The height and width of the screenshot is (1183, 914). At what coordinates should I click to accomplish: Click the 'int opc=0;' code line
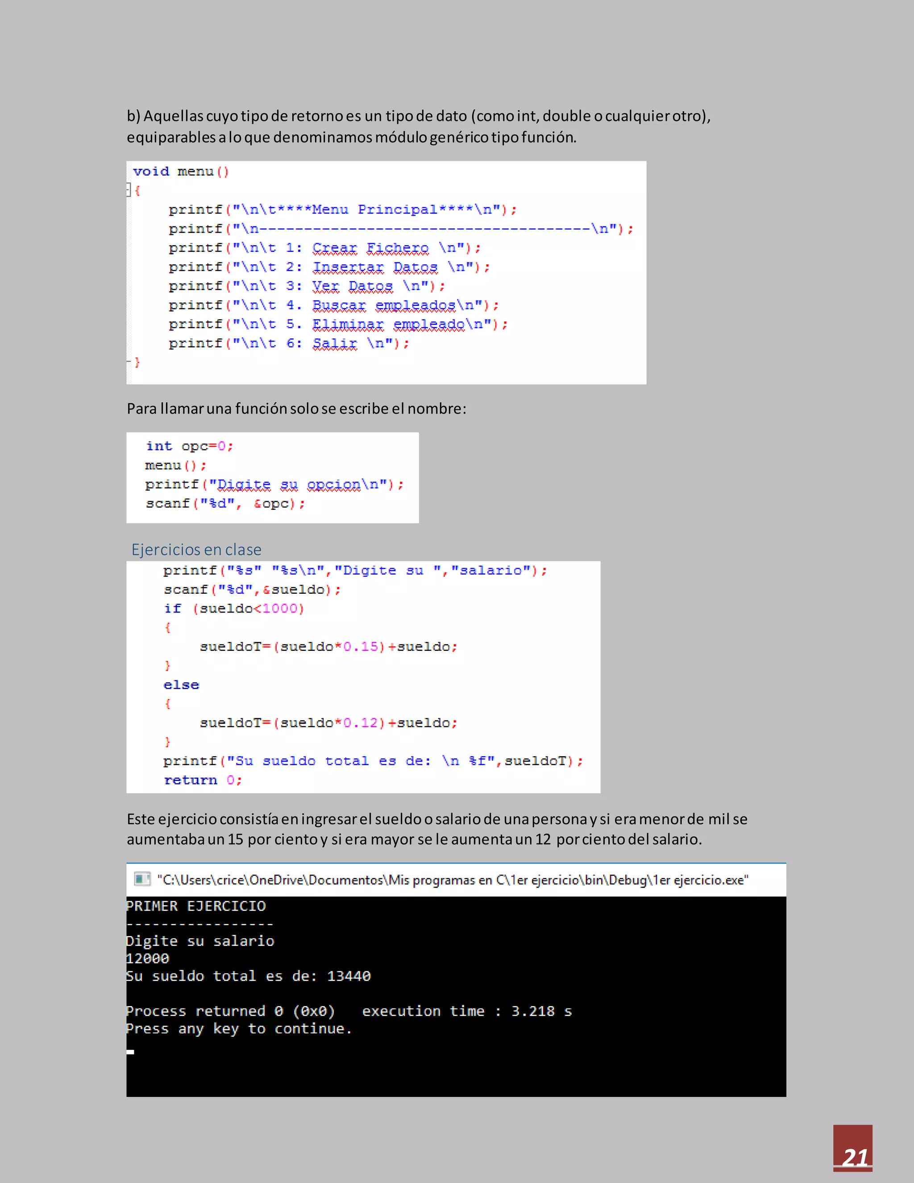pos(190,446)
